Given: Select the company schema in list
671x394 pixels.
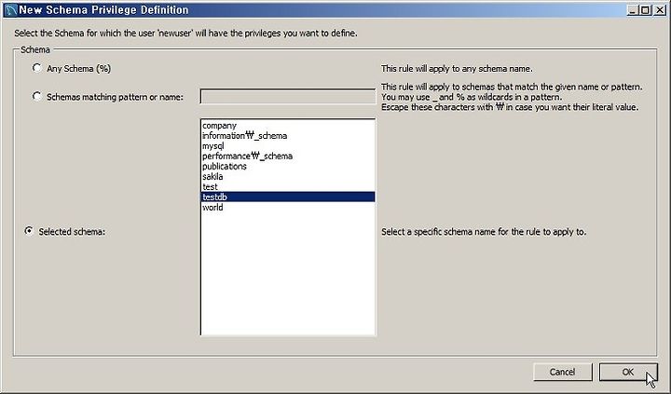Looking at the screenshot, I should point(288,126).
